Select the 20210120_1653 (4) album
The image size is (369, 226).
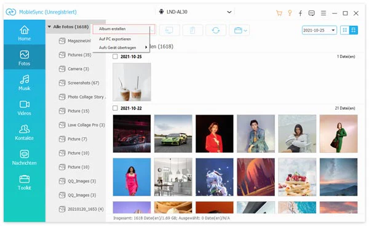point(81,209)
